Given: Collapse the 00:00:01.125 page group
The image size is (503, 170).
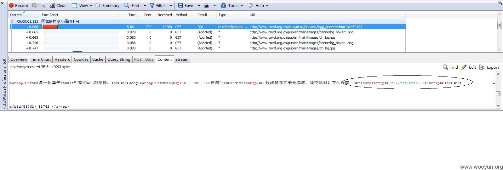Looking at the screenshot, I should (x=12, y=21).
